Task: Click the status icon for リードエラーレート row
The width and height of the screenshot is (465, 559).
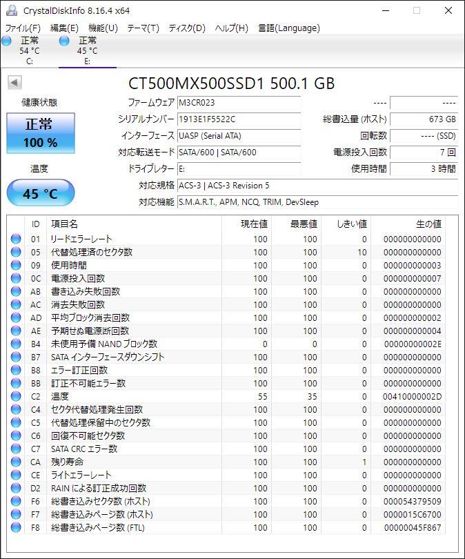Action: (16, 239)
